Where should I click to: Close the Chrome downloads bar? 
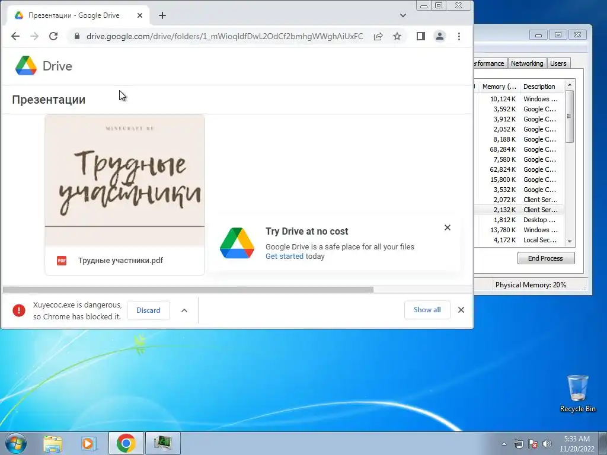click(461, 310)
